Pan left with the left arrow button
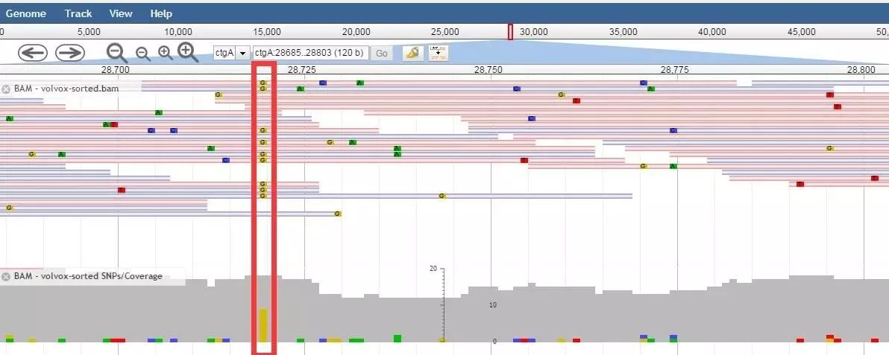Image resolution: width=889 pixels, height=355 pixels. click(33, 53)
